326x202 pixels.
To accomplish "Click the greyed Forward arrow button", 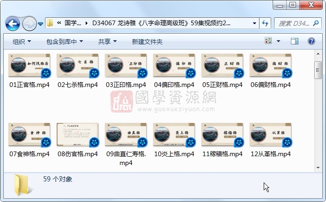I will [x=29, y=24].
